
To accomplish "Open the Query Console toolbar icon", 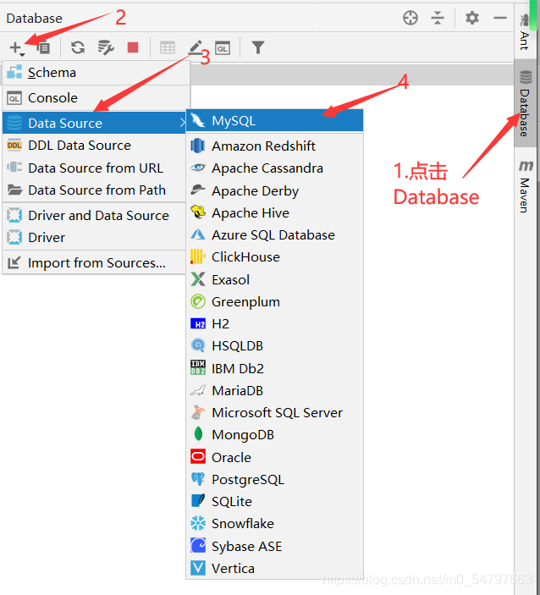I will 223,47.
